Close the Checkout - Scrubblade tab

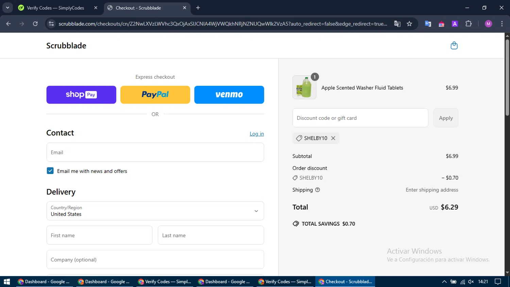185,7
